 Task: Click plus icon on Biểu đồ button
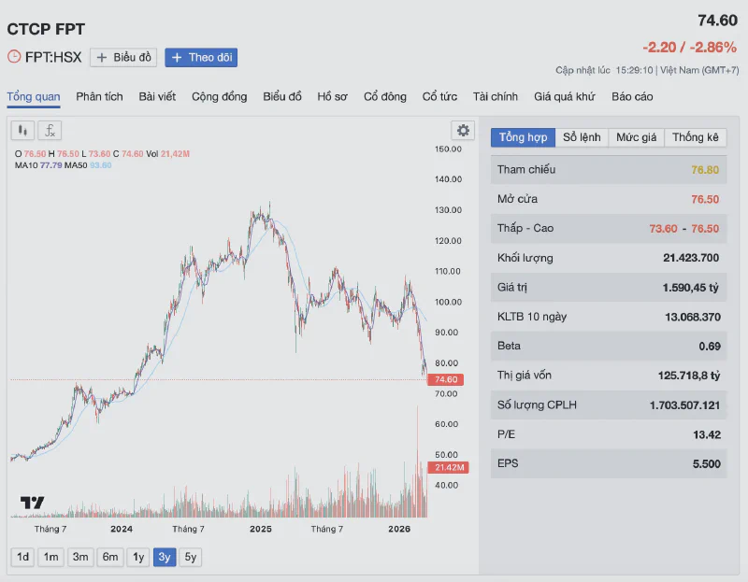102,58
